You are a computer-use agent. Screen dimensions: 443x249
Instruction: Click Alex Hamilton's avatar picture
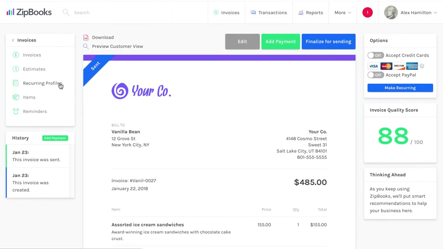[x=391, y=12]
